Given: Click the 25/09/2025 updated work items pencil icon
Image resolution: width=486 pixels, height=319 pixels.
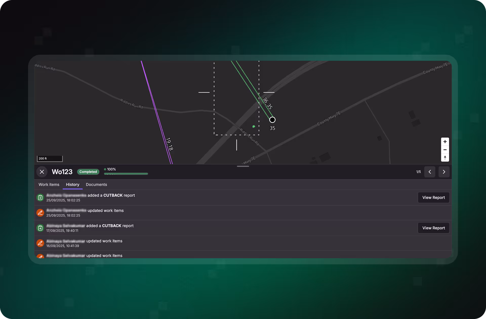Looking at the screenshot, I should pyautogui.click(x=40, y=213).
